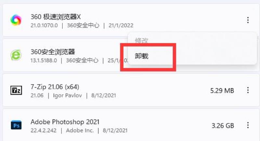260x141 pixels.
Task: Click the 21/1/2022 install date
Action: tap(121, 25)
